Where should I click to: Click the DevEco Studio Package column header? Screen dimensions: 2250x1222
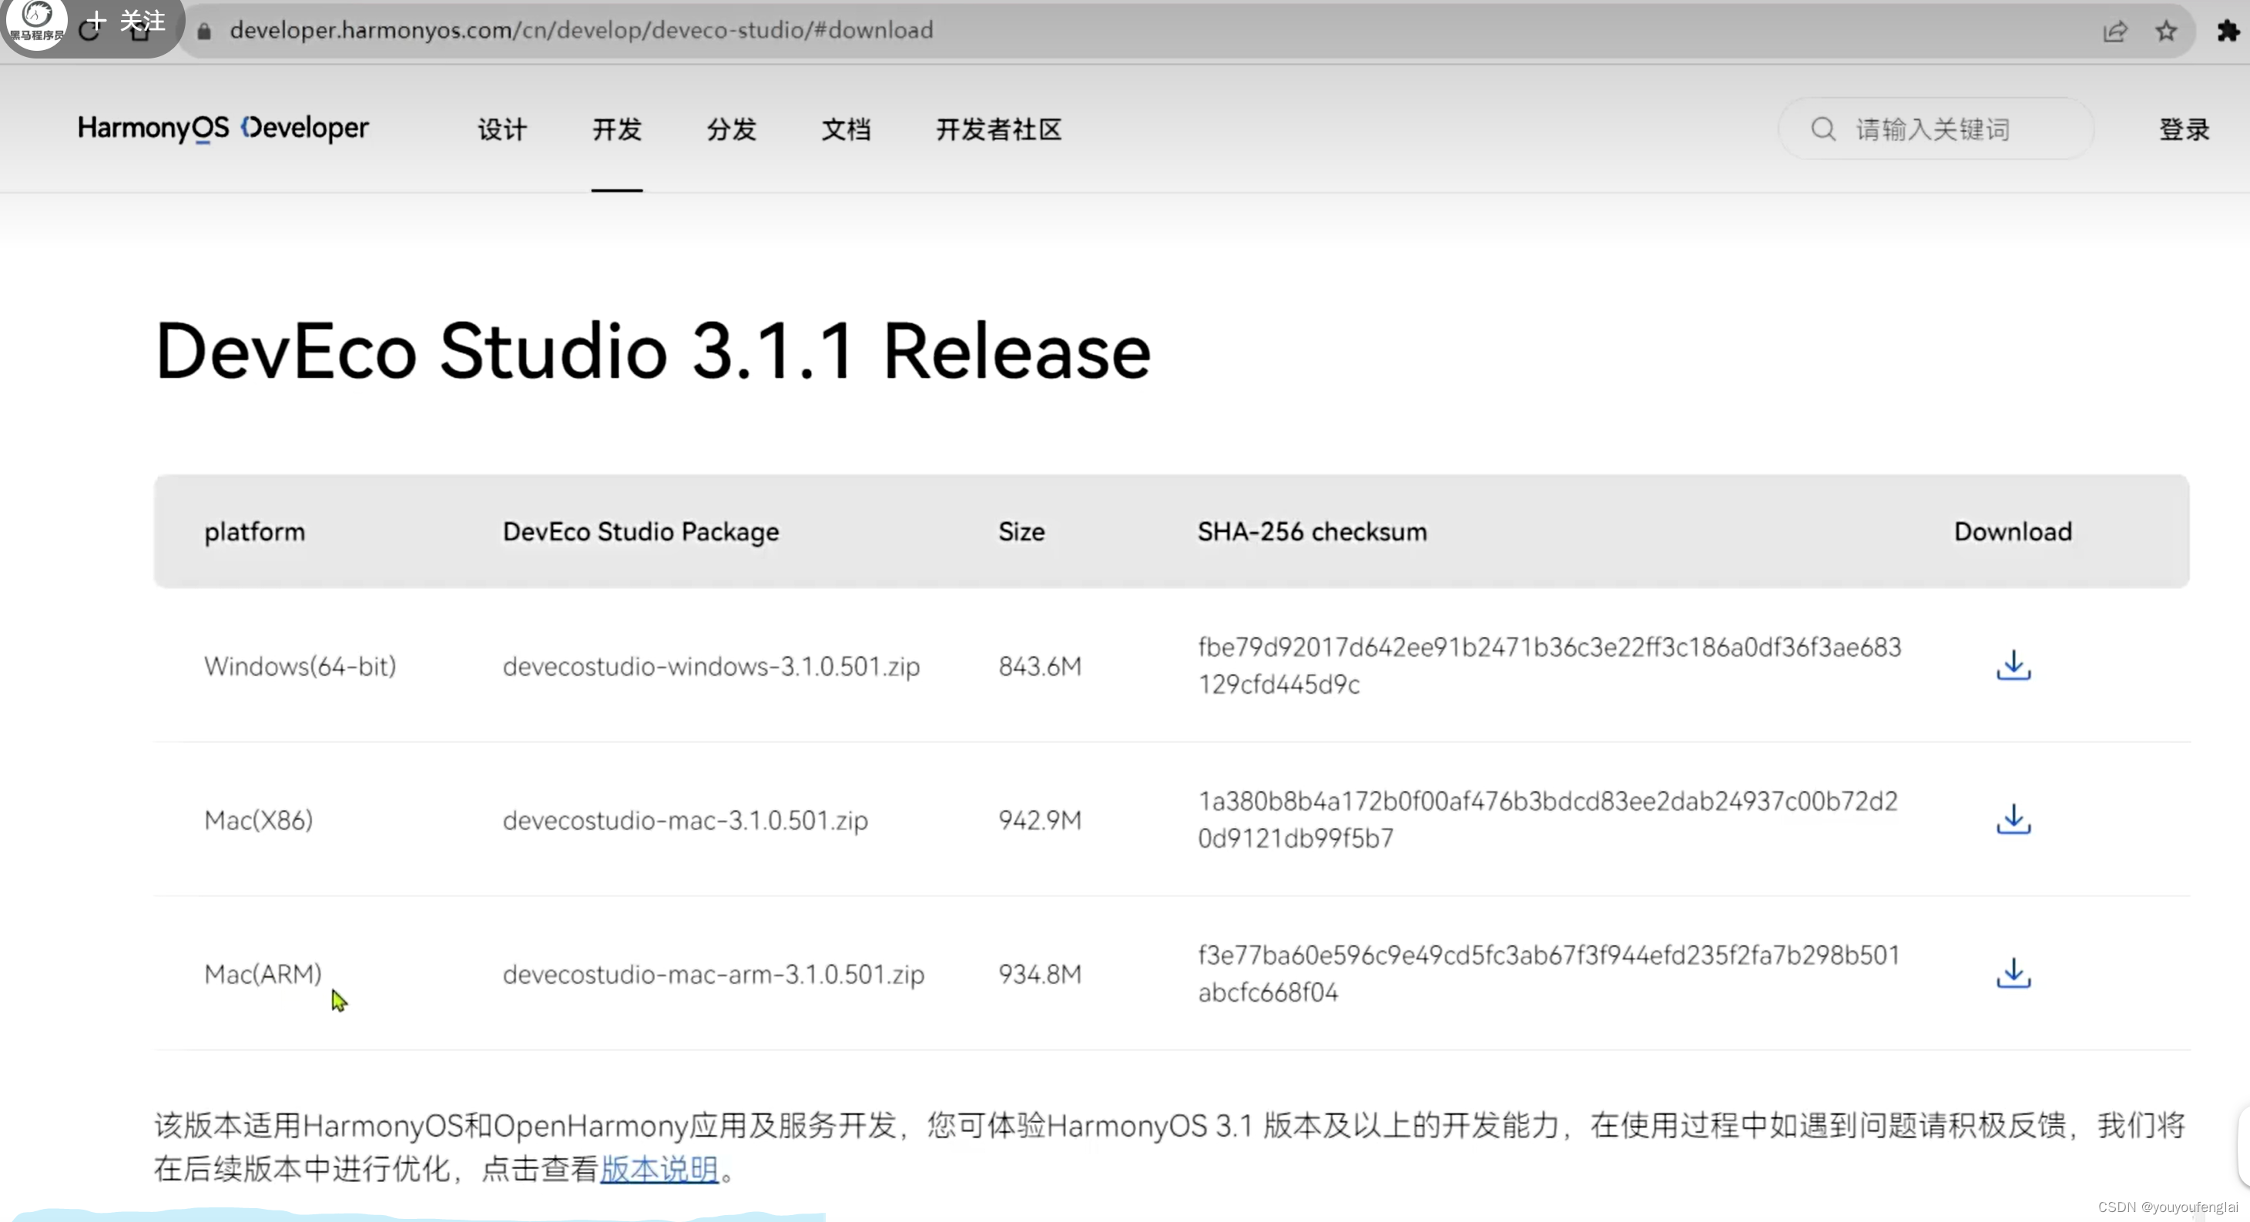pos(640,531)
